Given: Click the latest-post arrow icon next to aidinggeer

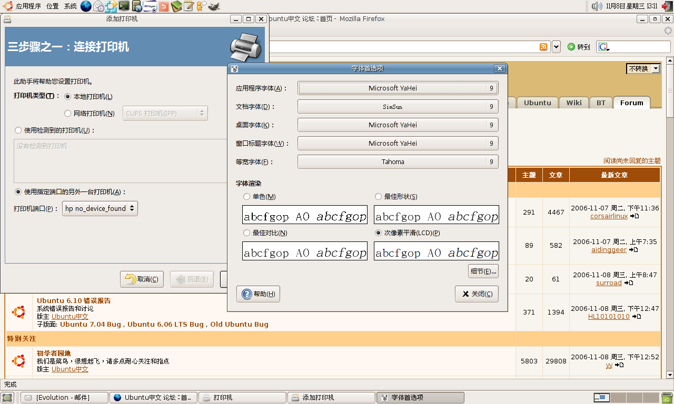Looking at the screenshot, I should pyautogui.click(x=633, y=250).
